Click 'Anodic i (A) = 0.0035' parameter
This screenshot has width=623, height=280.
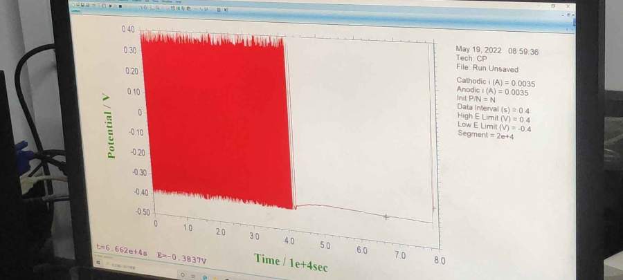point(493,91)
